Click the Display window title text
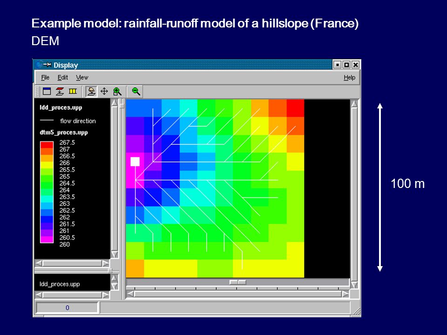447x335 pixels. point(66,65)
